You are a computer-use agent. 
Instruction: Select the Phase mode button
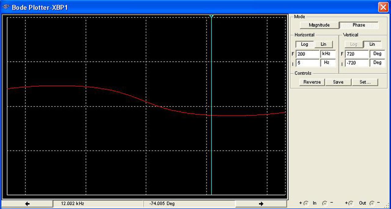click(359, 25)
